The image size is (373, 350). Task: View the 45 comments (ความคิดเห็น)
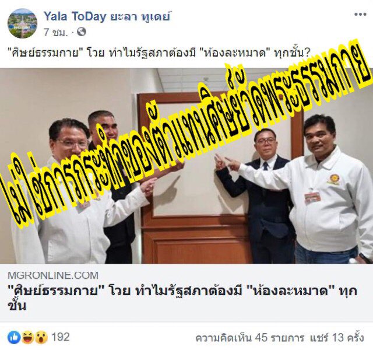[250, 338]
